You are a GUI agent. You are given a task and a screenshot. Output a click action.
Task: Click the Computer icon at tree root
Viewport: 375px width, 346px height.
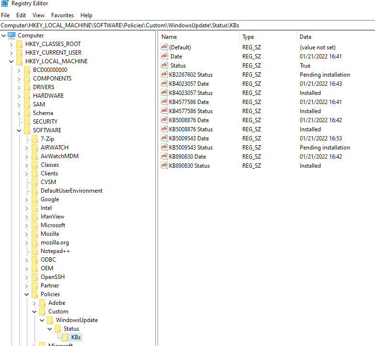pyautogui.click(x=12, y=35)
